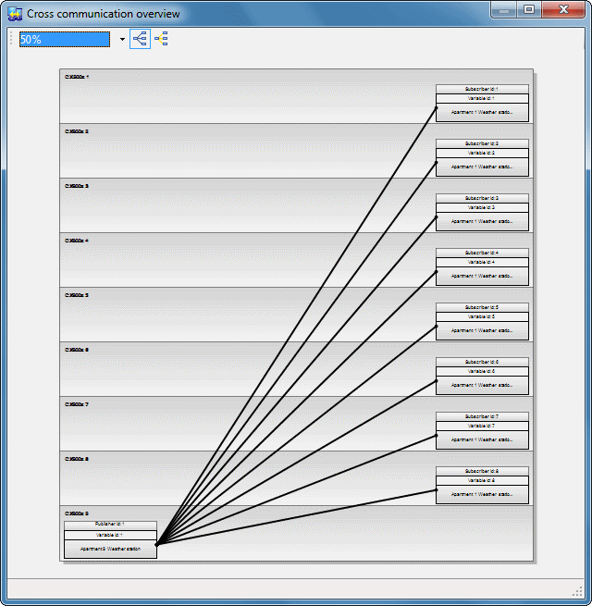Select the CX900x 8 lane label
Viewport: 592px width, 606px height.
(77, 459)
